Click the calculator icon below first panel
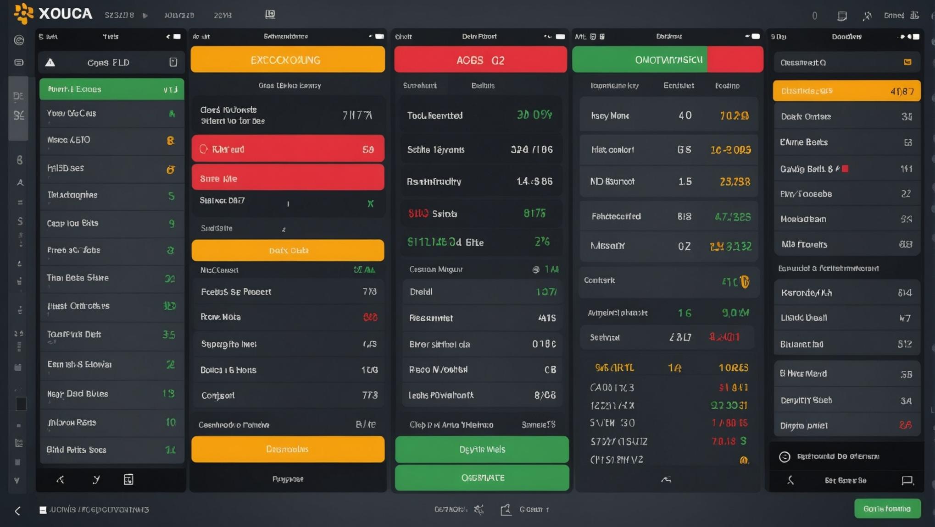This screenshot has height=527, width=935. pyautogui.click(x=128, y=479)
